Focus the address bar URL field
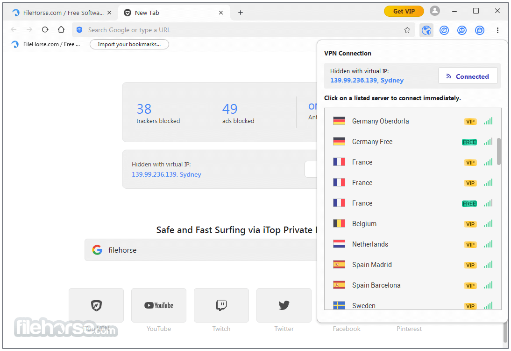This screenshot has height=351, width=511. click(243, 30)
